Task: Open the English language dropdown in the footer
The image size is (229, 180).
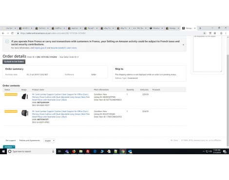Action: tap(50, 141)
